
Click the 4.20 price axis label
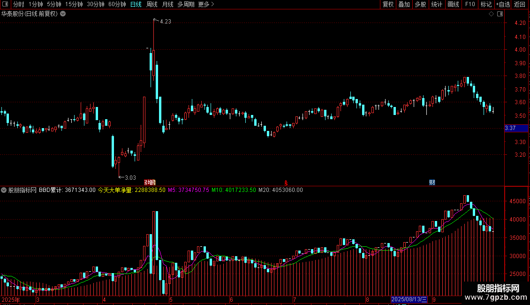pyautogui.click(x=520, y=23)
